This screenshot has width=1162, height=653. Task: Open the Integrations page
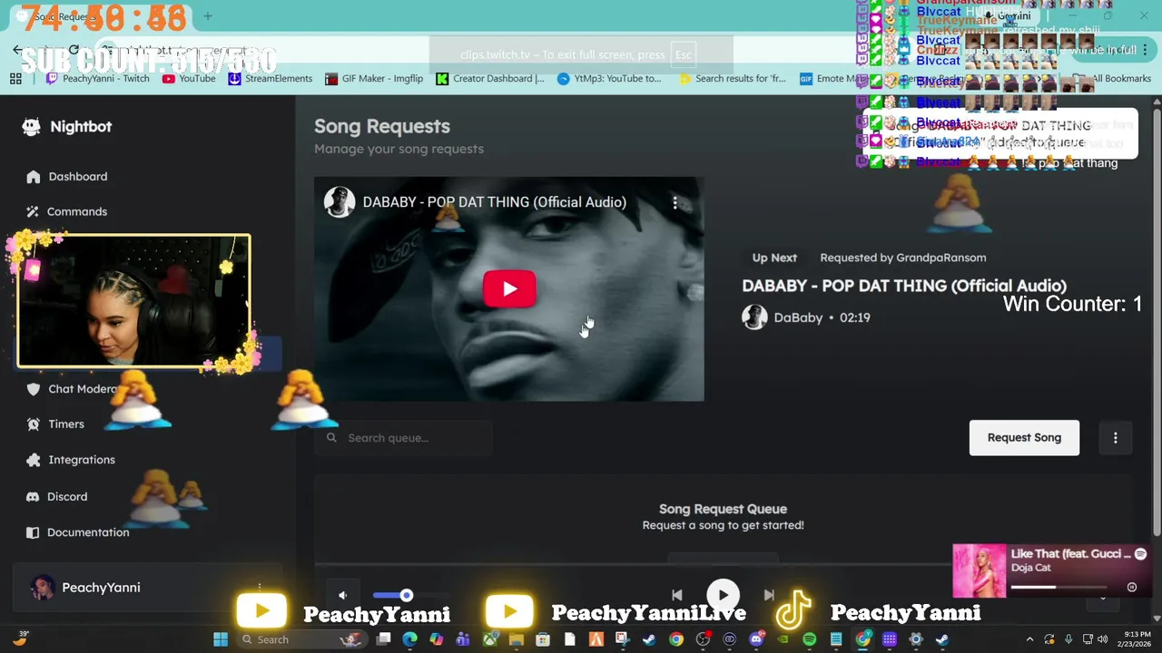point(82,460)
